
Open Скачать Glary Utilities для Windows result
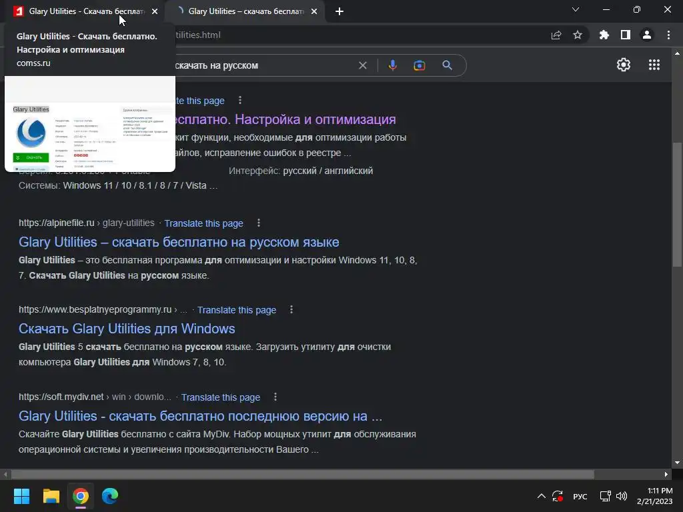click(127, 329)
